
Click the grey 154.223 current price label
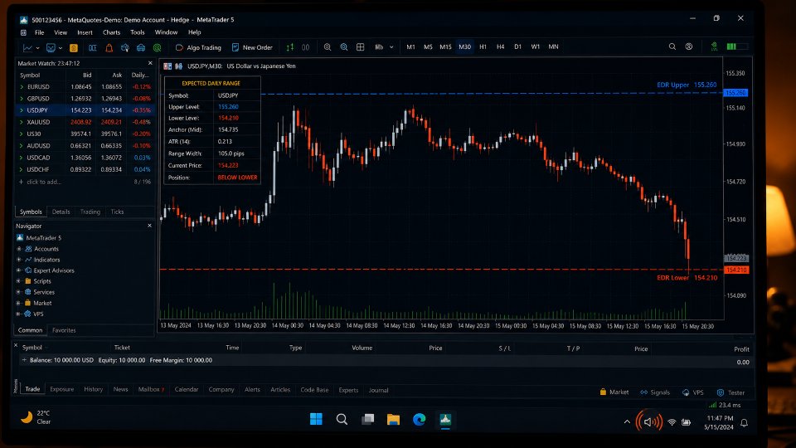point(736,258)
